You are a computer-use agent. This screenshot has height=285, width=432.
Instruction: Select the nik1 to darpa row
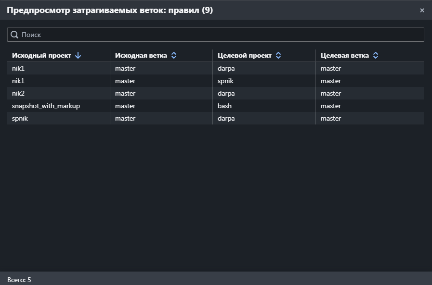coord(215,68)
